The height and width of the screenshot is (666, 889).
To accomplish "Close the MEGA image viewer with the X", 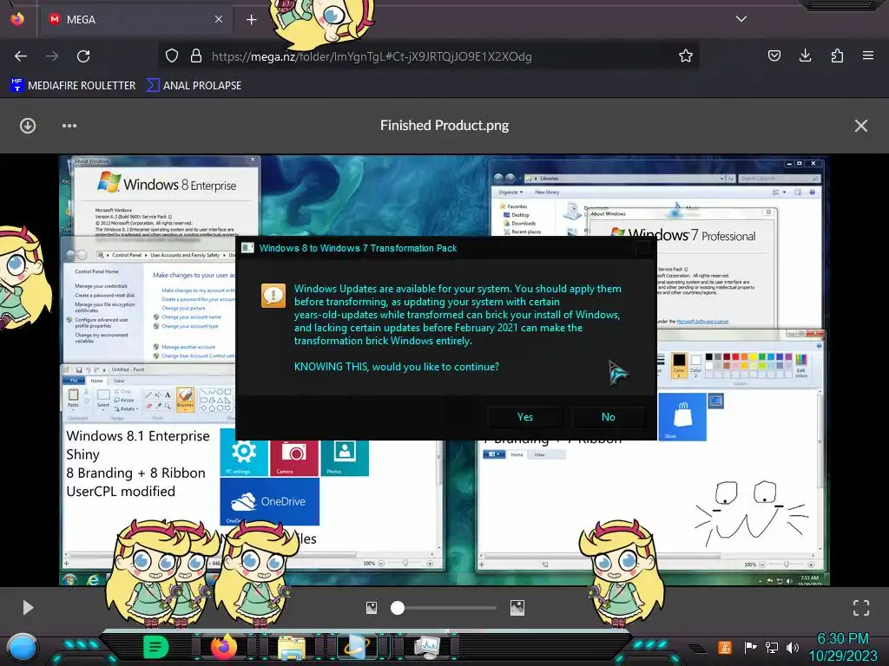I will (x=860, y=125).
